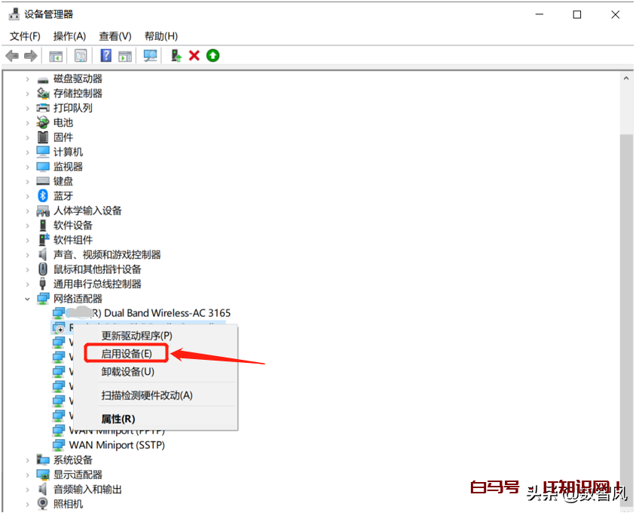Click the Properties sheet toolbar icon
Image resolution: width=642 pixels, height=516 pixels.
[81, 56]
